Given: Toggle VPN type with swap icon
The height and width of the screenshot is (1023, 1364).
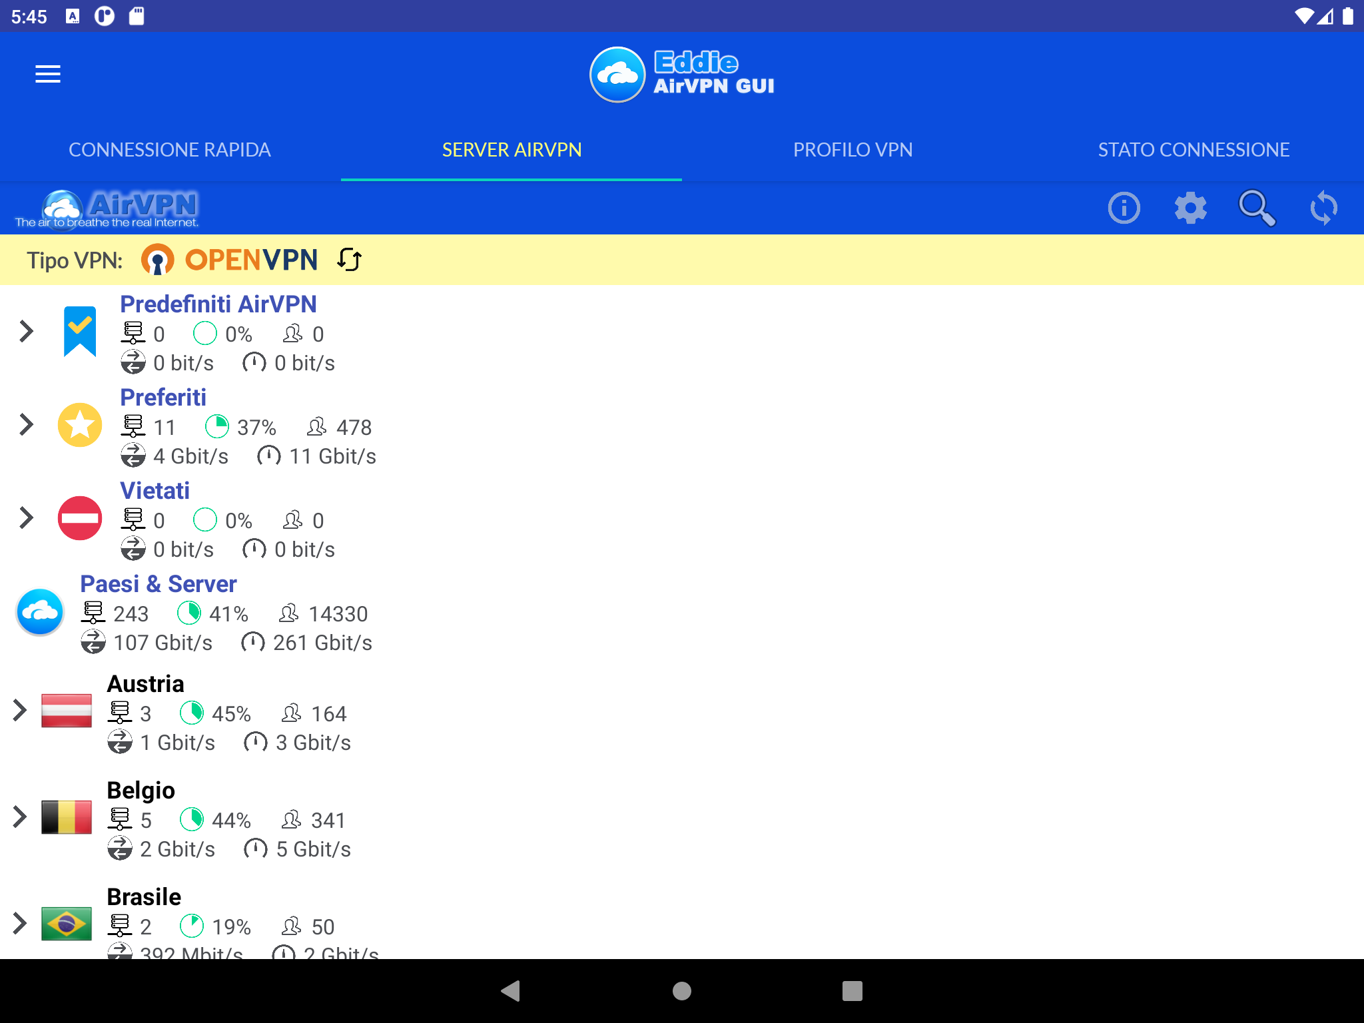Looking at the screenshot, I should pos(349,260).
